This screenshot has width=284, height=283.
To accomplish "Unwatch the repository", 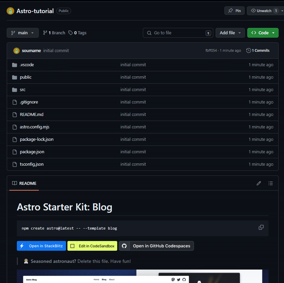I will pyautogui.click(x=261, y=11).
